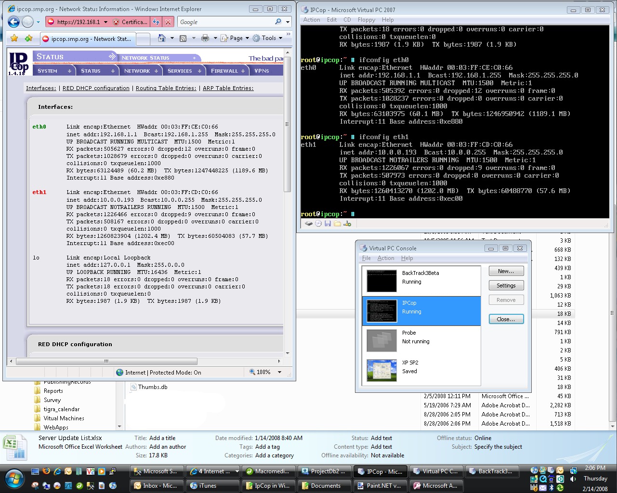This screenshot has height=493, width=617.
Task: Click the Print icon in Internet Explorer
Action: click(205, 38)
